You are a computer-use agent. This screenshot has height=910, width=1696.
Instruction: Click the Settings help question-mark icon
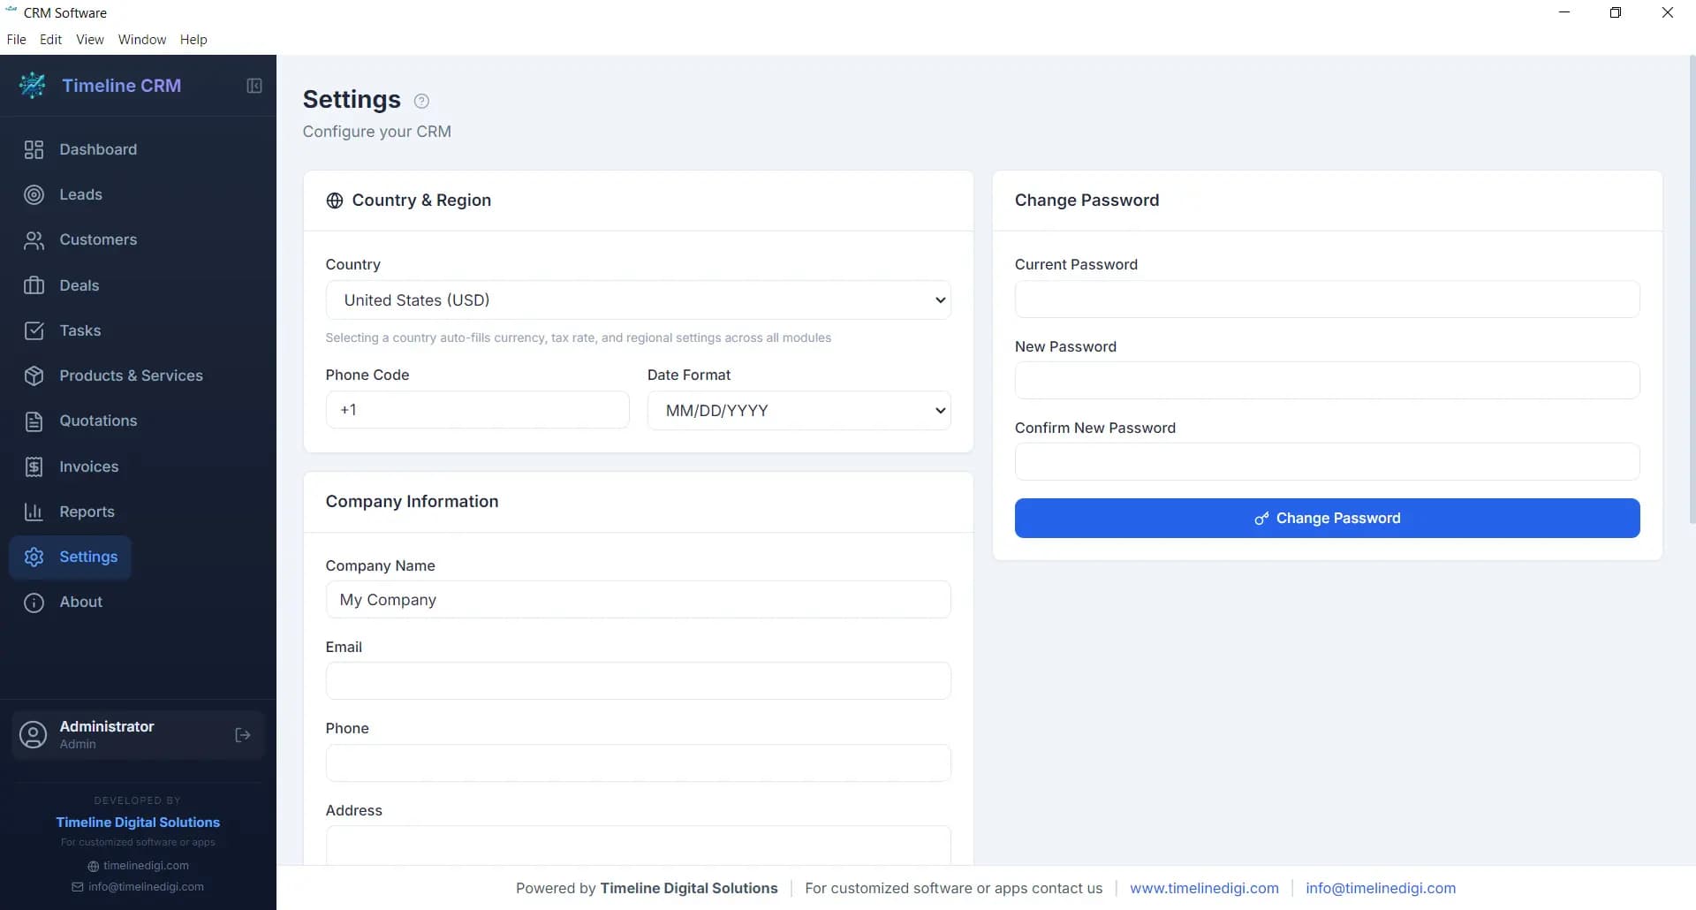click(x=420, y=101)
